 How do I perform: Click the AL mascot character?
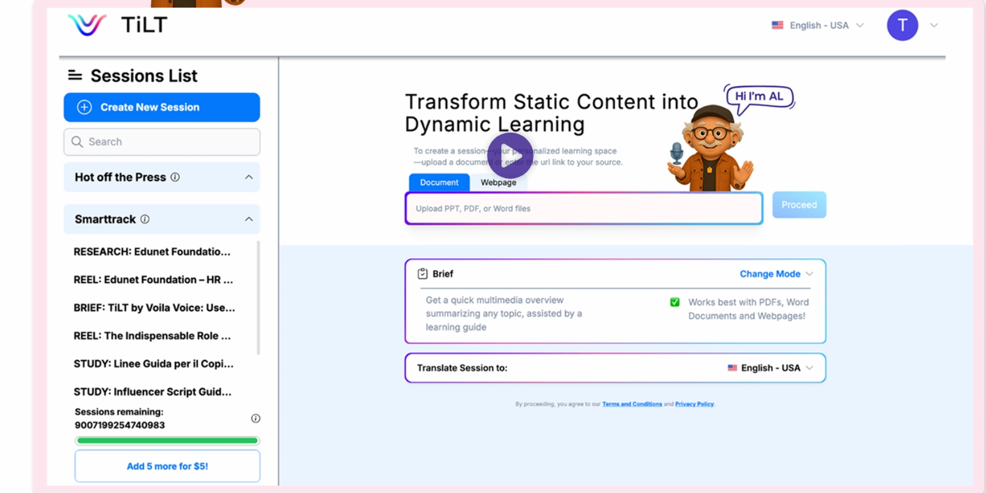click(711, 149)
